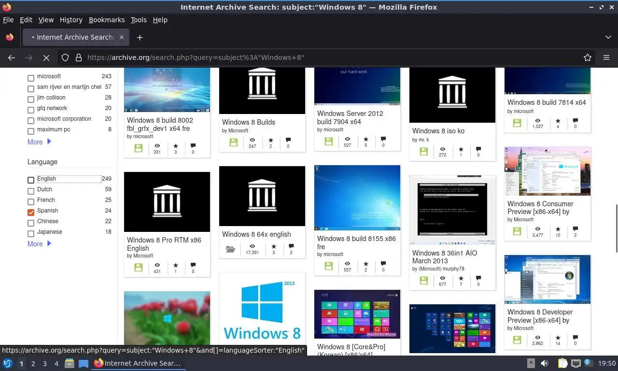Open Windows 8 build 7814 x64 link

pos(547,102)
